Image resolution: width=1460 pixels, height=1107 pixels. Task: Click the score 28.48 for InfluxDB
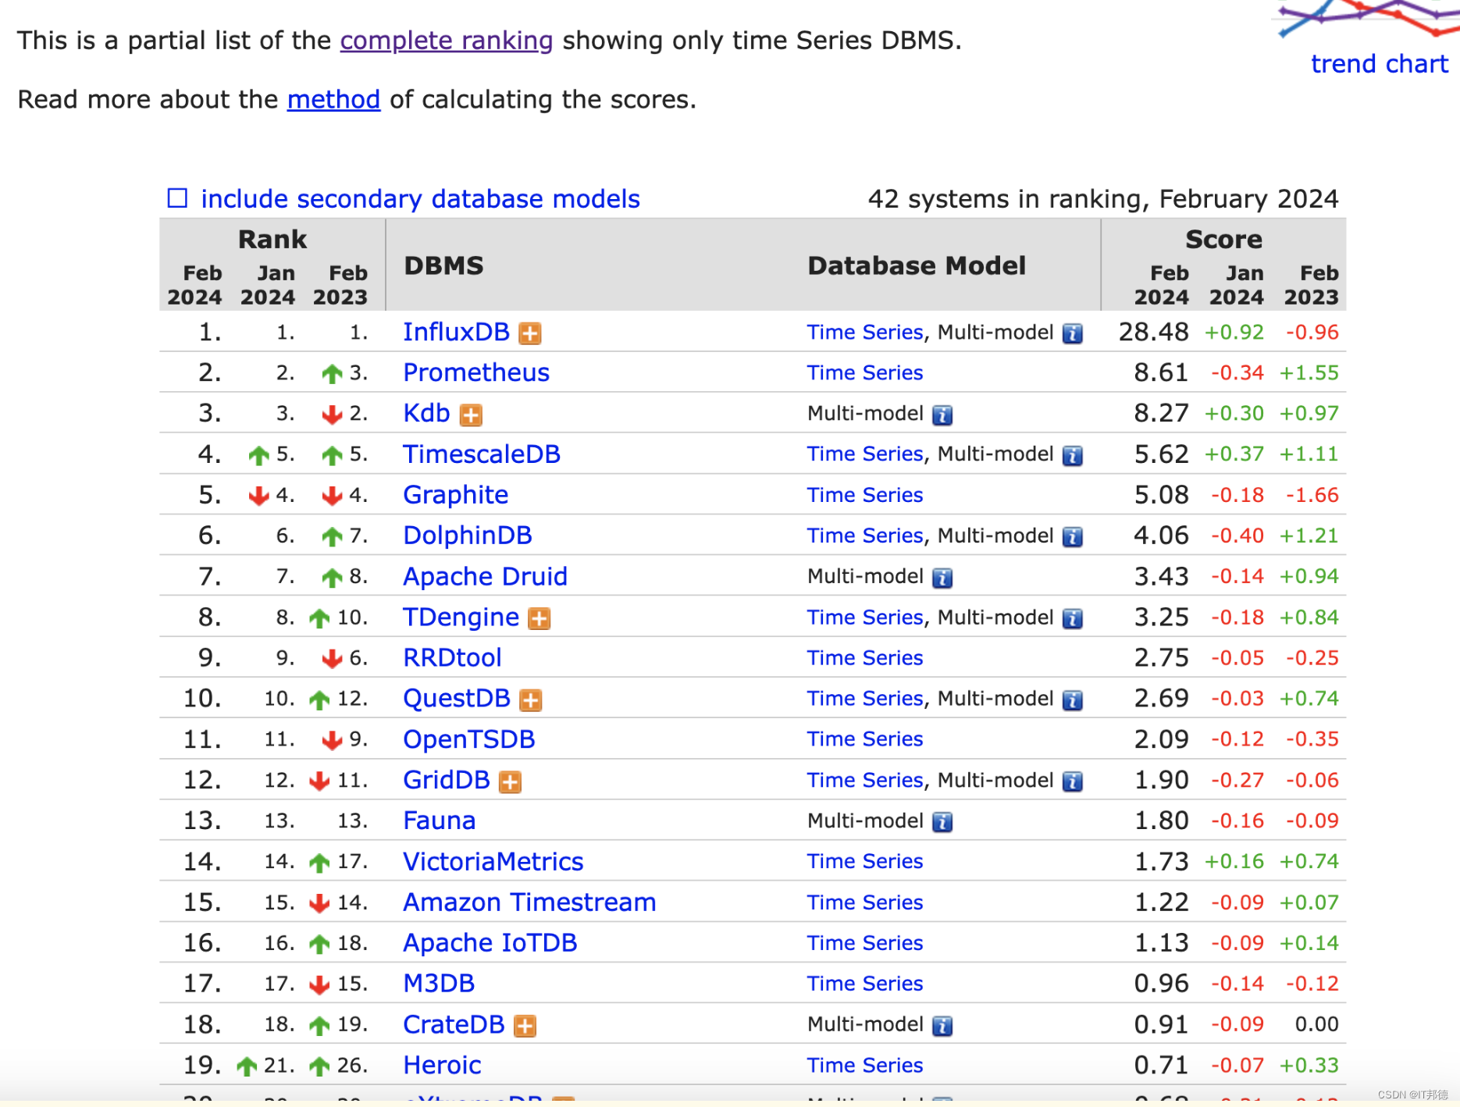tap(1153, 332)
